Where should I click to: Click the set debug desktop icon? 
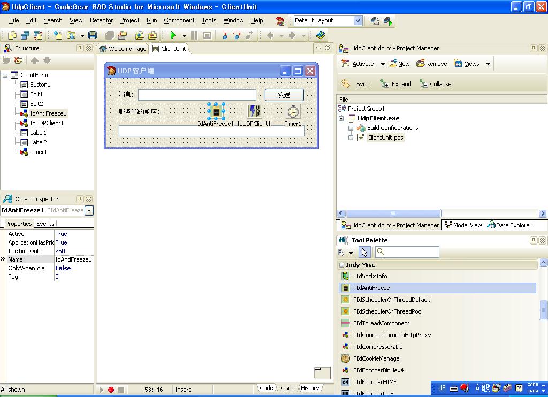click(x=387, y=21)
